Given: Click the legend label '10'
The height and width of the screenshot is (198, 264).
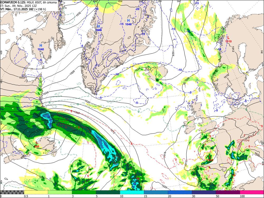Looking at the screenshot, I should pos(121,196).
